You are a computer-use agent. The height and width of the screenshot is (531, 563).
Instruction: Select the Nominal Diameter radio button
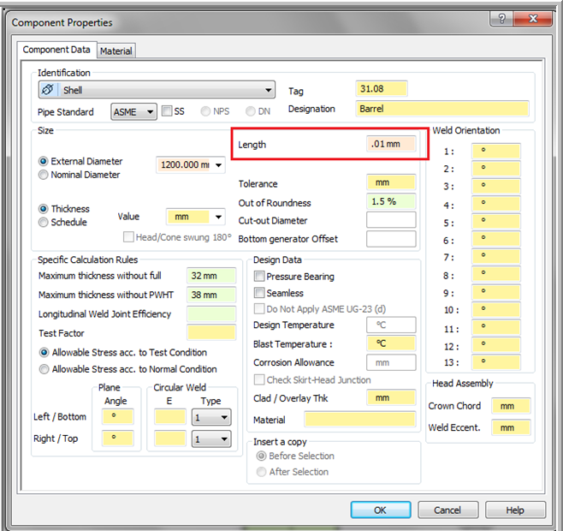coord(44,175)
